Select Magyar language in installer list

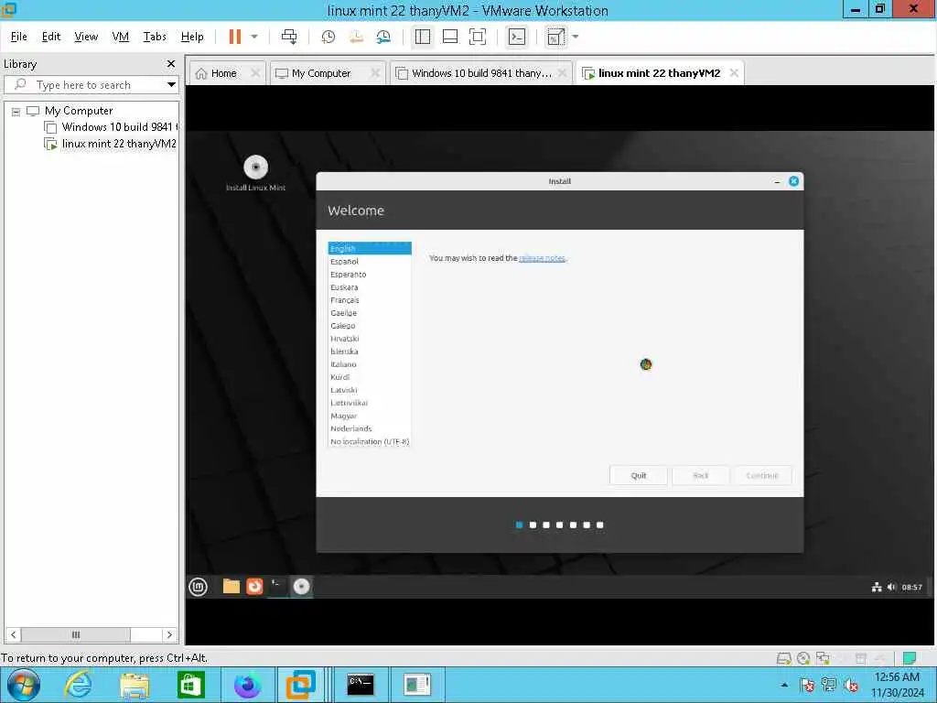click(x=370, y=416)
